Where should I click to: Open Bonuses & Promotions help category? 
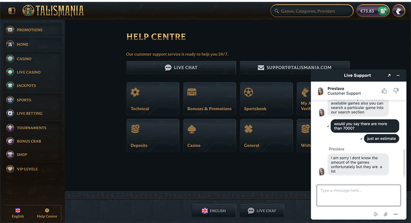(x=209, y=98)
